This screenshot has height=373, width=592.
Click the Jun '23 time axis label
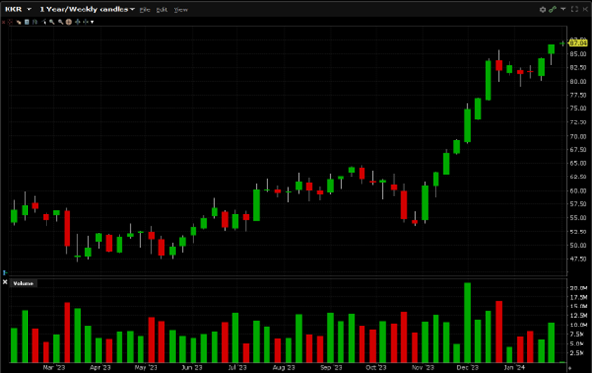tap(192, 367)
